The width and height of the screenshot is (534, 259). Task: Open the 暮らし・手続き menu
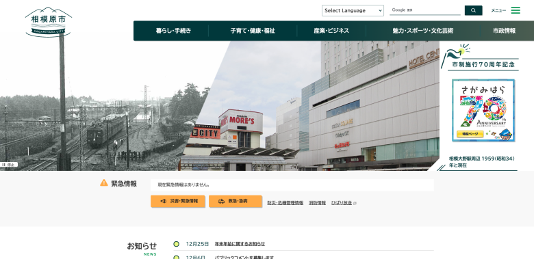(173, 31)
